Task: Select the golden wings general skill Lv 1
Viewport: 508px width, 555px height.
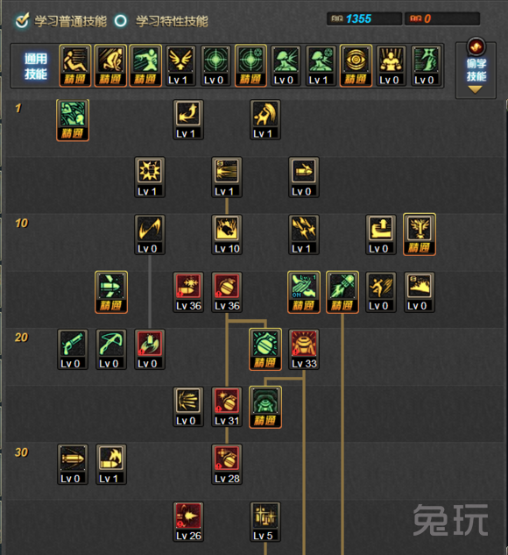Action: tap(180, 66)
